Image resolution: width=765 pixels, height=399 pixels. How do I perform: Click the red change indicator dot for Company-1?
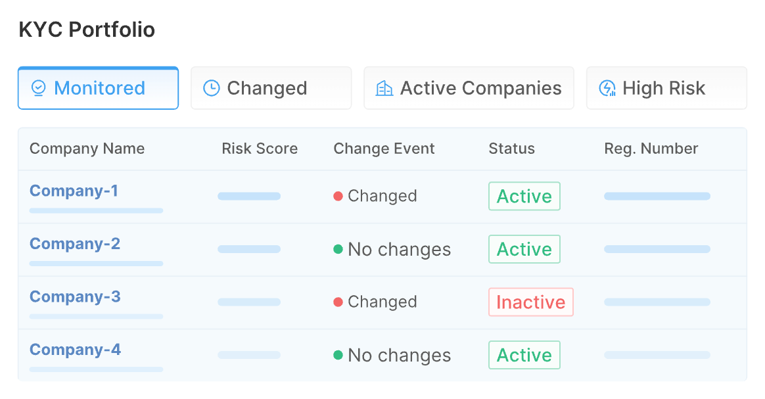[338, 196]
